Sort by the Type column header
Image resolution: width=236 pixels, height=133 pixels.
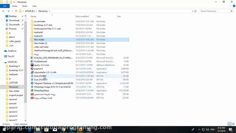tap(98, 16)
